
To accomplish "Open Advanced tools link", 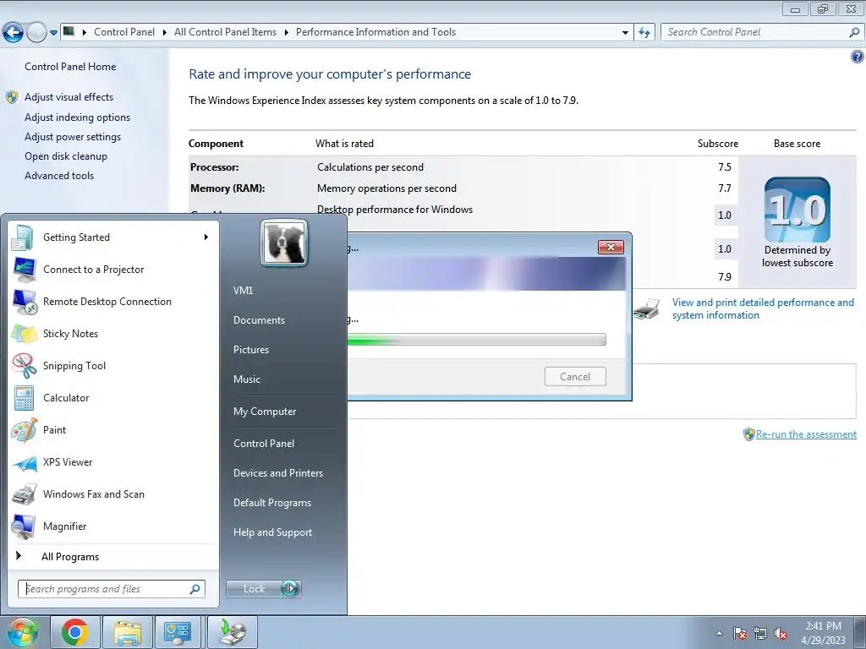I will [x=59, y=176].
